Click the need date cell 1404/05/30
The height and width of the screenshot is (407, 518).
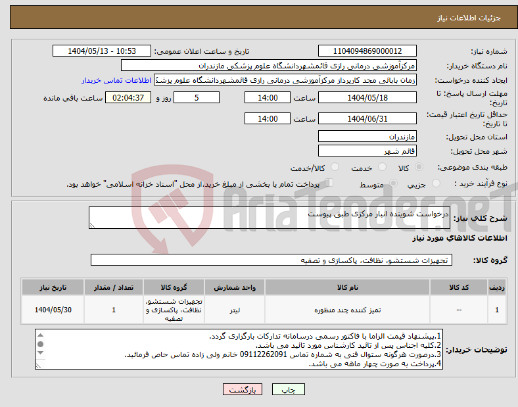[53, 310]
